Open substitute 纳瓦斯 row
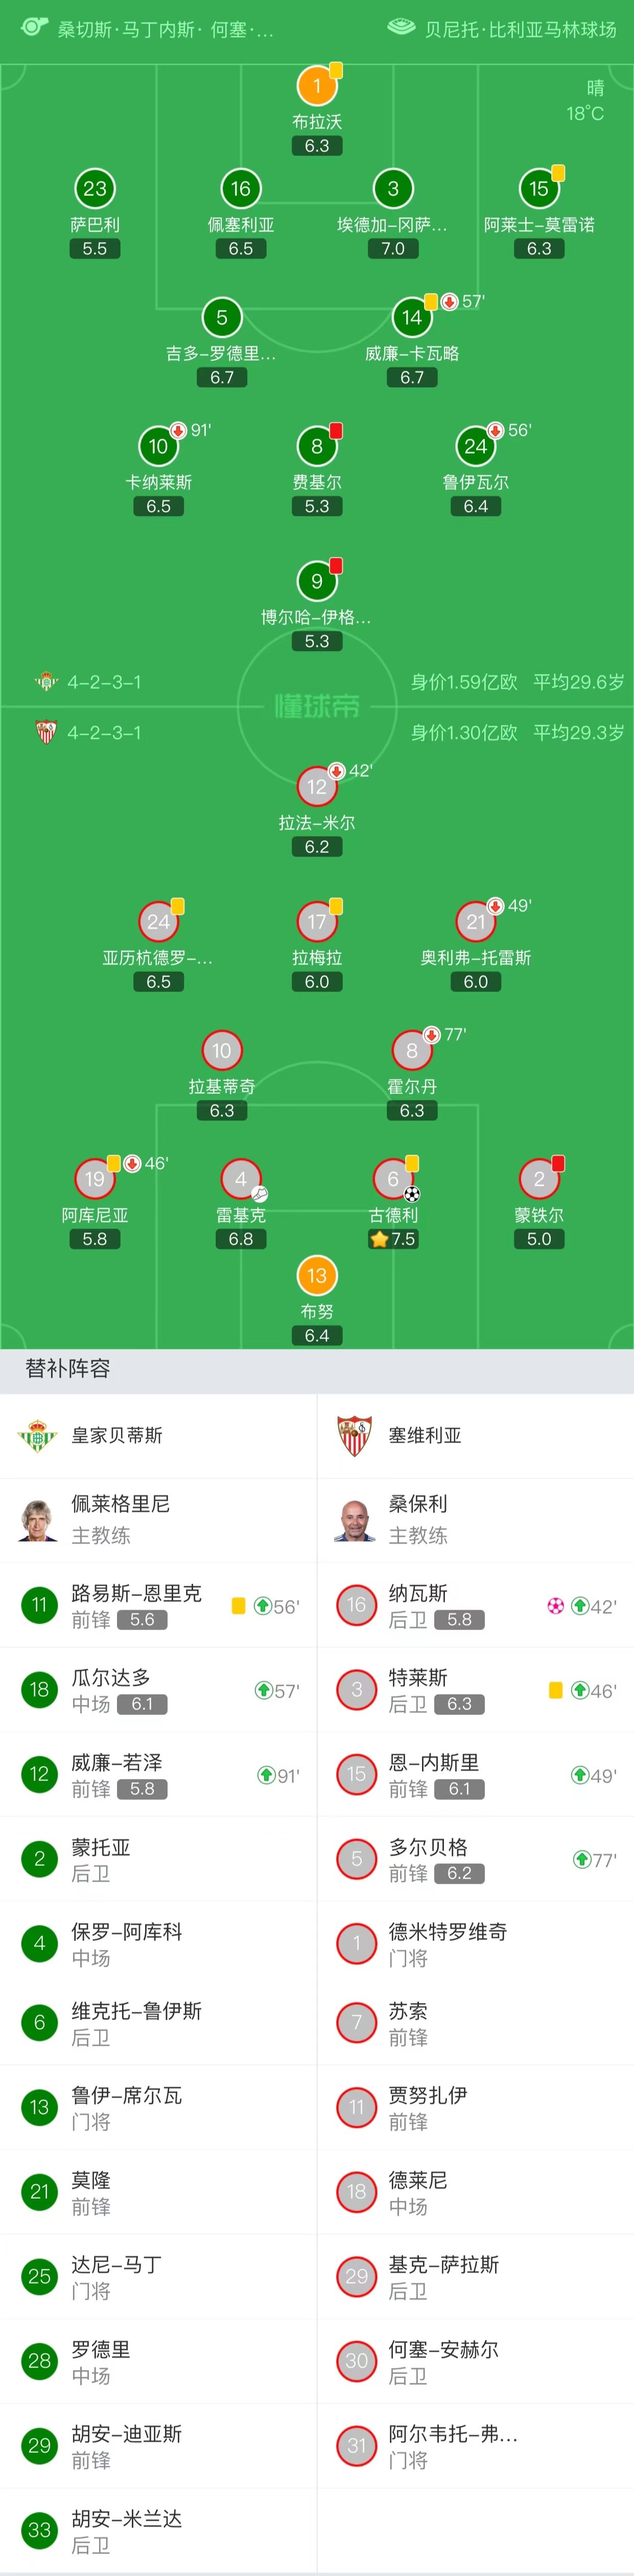 pyautogui.click(x=476, y=1606)
